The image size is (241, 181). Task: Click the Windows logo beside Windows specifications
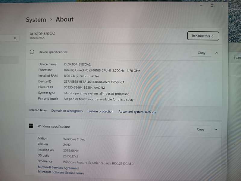point(31,126)
